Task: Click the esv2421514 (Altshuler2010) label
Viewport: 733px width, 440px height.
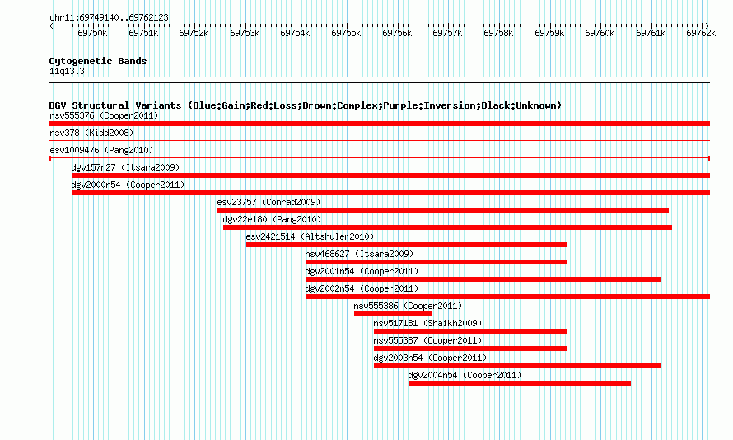Action: pos(310,236)
